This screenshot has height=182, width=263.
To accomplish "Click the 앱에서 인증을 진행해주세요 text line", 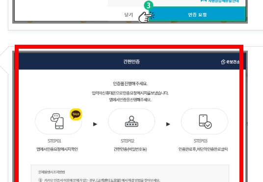I will (130, 100).
